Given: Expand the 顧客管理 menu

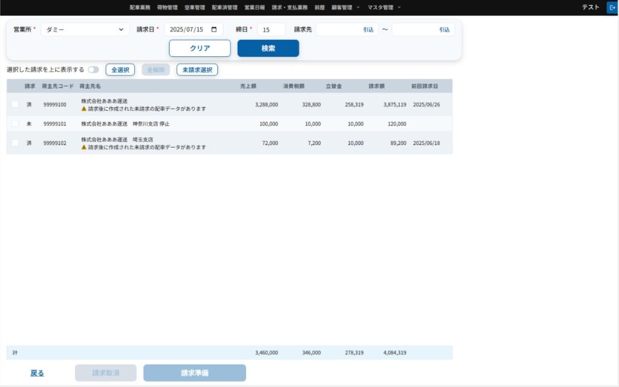Looking at the screenshot, I should pyautogui.click(x=345, y=7).
